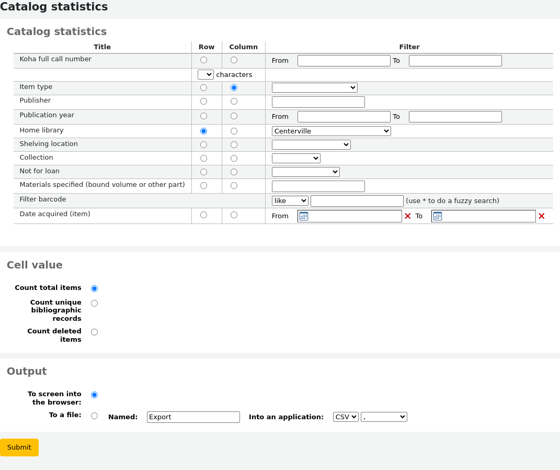The image size is (560, 470).
Task: Open the Date acquired To calendar picker
Action: 438,216
